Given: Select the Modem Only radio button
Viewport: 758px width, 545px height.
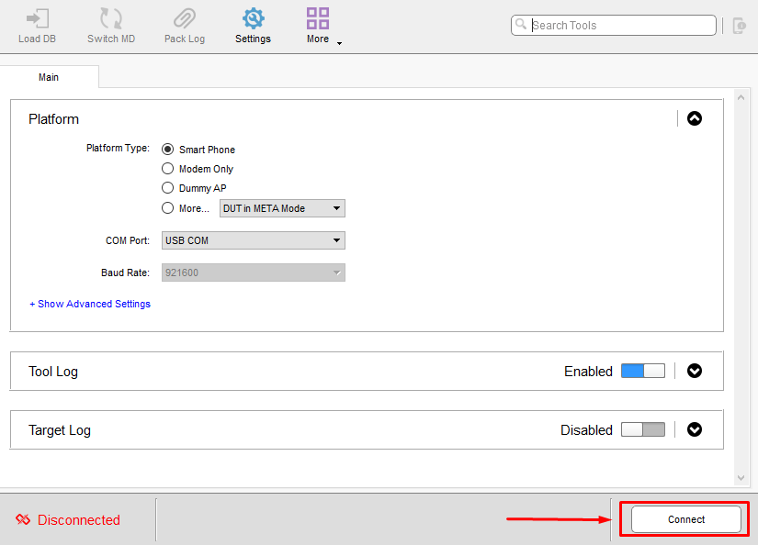Looking at the screenshot, I should [x=167, y=169].
